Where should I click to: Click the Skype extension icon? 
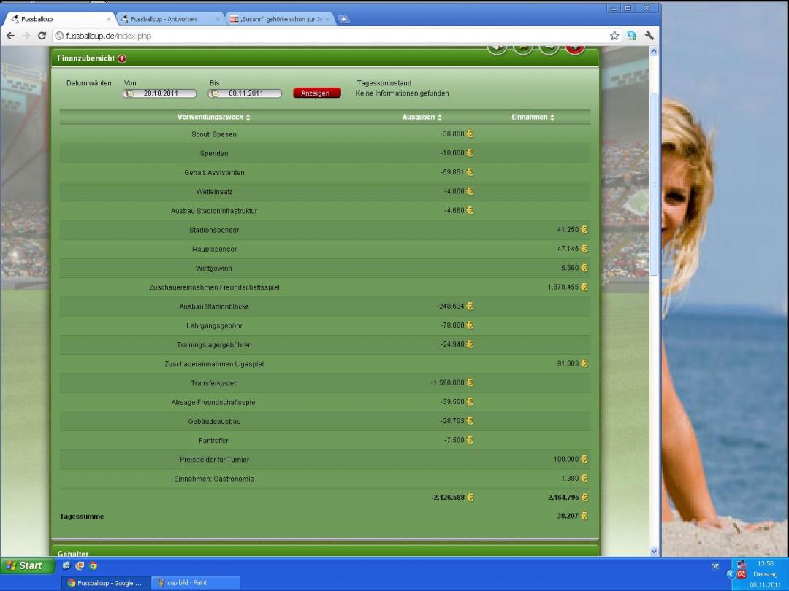(632, 35)
